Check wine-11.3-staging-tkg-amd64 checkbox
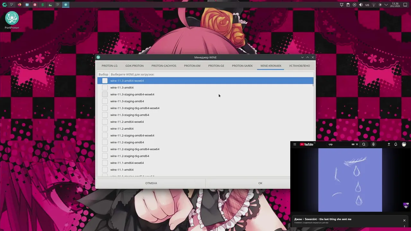 tap(105, 115)
